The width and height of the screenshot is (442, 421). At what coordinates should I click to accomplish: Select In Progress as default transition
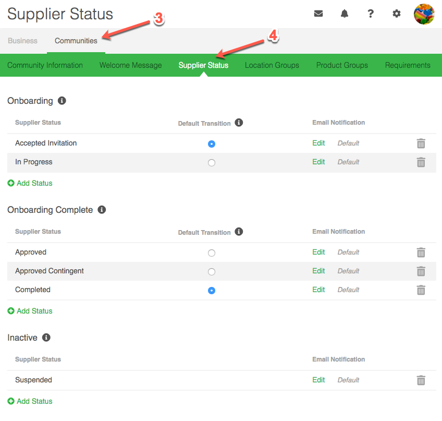pyautogui.click(x=211, y=163)
